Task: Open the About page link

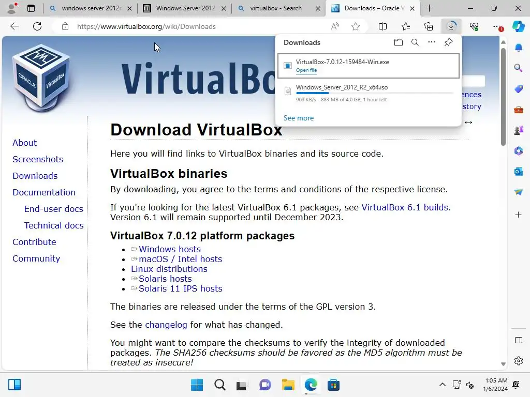Action: coord(25,143)
